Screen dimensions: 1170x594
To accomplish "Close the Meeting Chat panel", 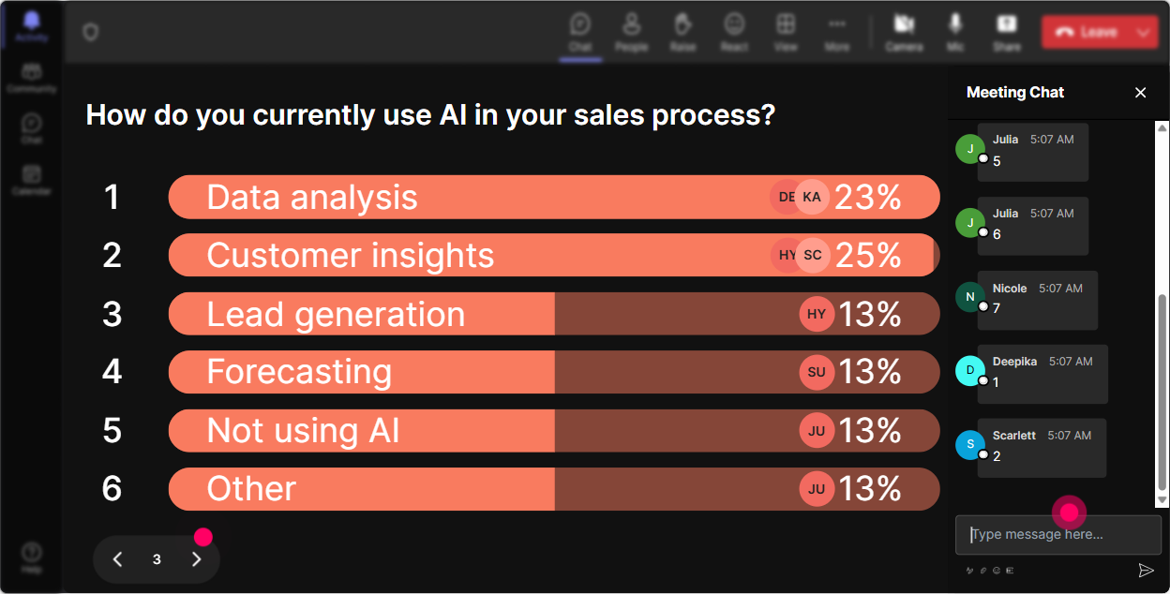I will 1140,92.
